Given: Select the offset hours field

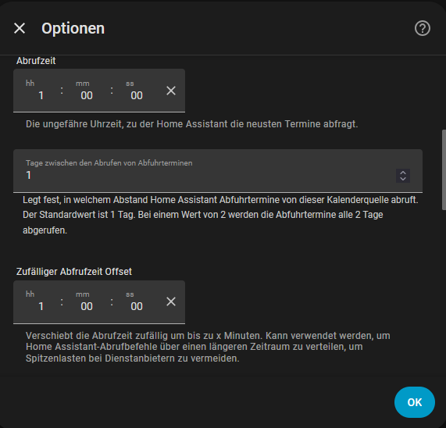Looking at the screenshot, I should 37,301.
